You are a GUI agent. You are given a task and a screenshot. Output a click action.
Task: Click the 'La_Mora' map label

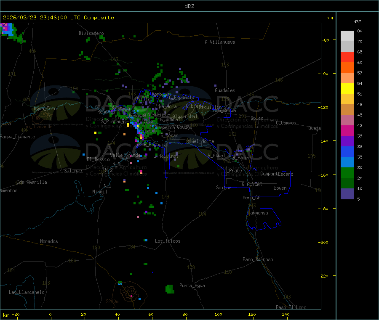168,106
